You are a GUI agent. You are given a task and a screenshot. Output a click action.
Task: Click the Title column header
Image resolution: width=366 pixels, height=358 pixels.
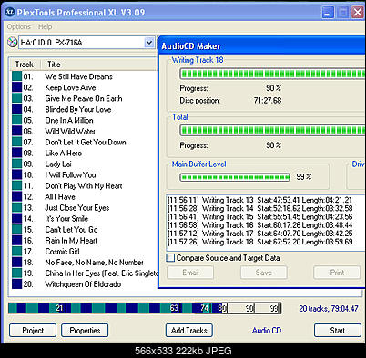(54, 65)
